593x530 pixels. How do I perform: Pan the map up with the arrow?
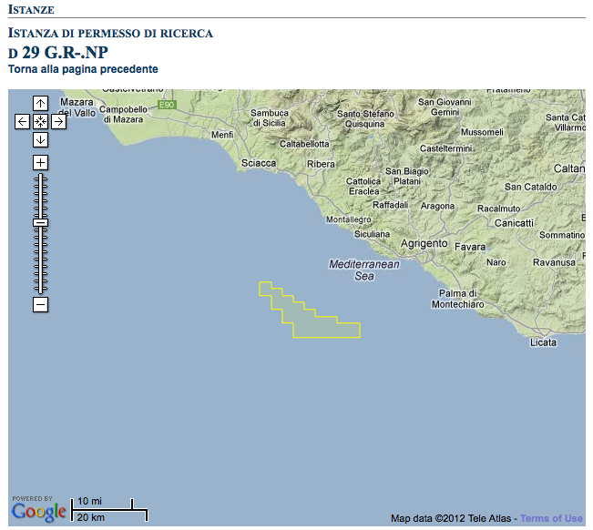pos(40,103)
